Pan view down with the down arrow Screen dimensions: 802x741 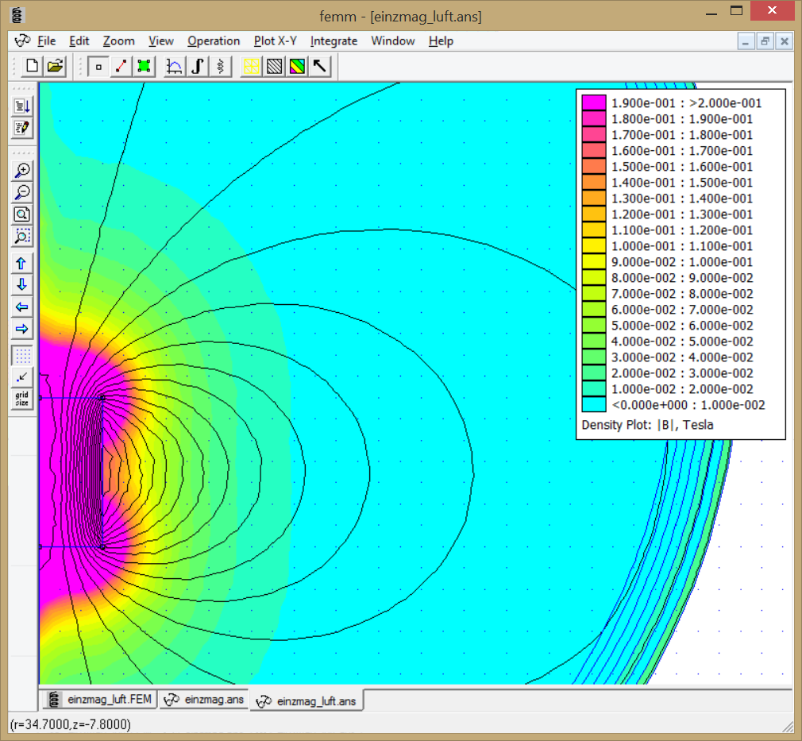coord(22,285)
